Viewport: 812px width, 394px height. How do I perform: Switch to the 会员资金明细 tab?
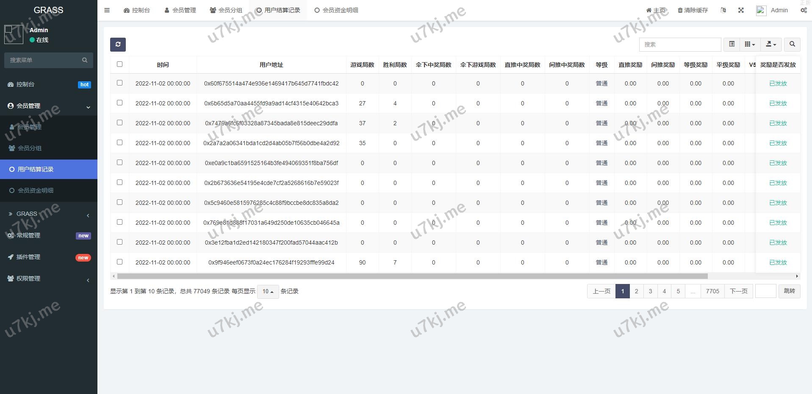pos(336,10)
